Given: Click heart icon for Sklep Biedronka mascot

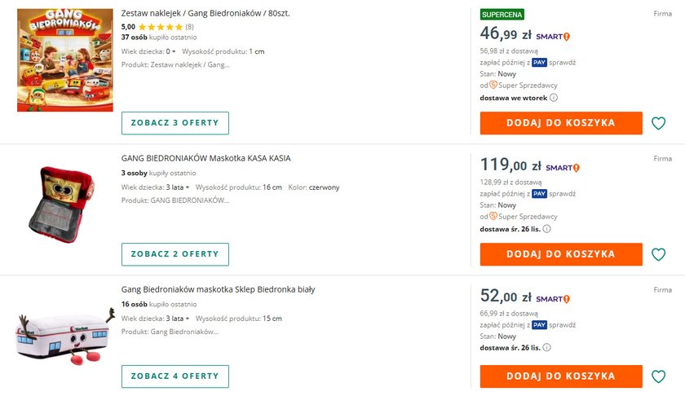Looking at the screenshot, I should click(659, 376).
